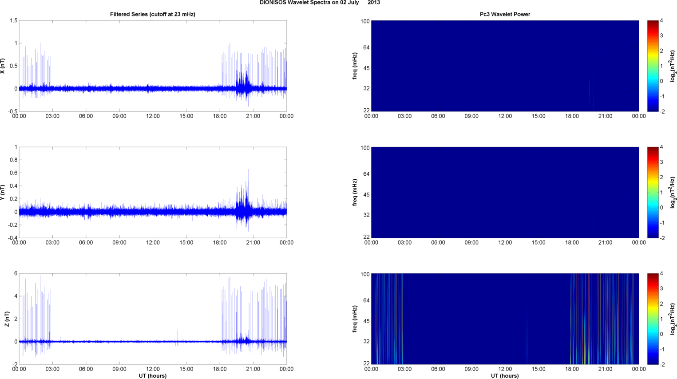Image resolution: width=677 pixels, height=379 pixels.
Task: Click the 06:00 tick under middle spectrogram
Action: click(438, 243)
